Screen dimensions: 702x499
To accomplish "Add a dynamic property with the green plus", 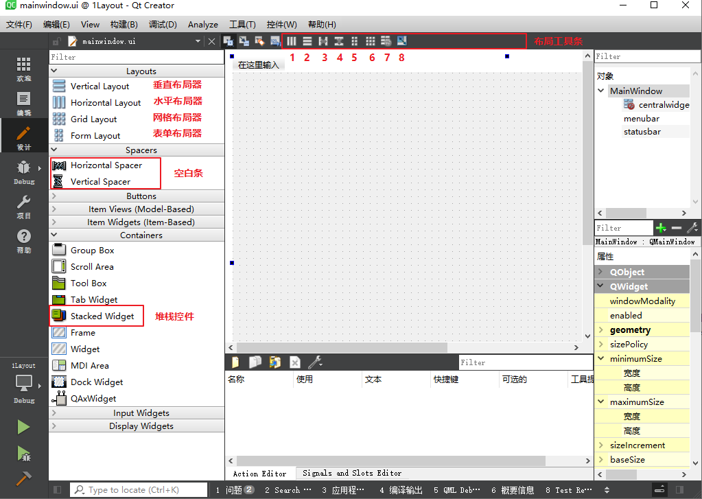I will coord(661,227).
